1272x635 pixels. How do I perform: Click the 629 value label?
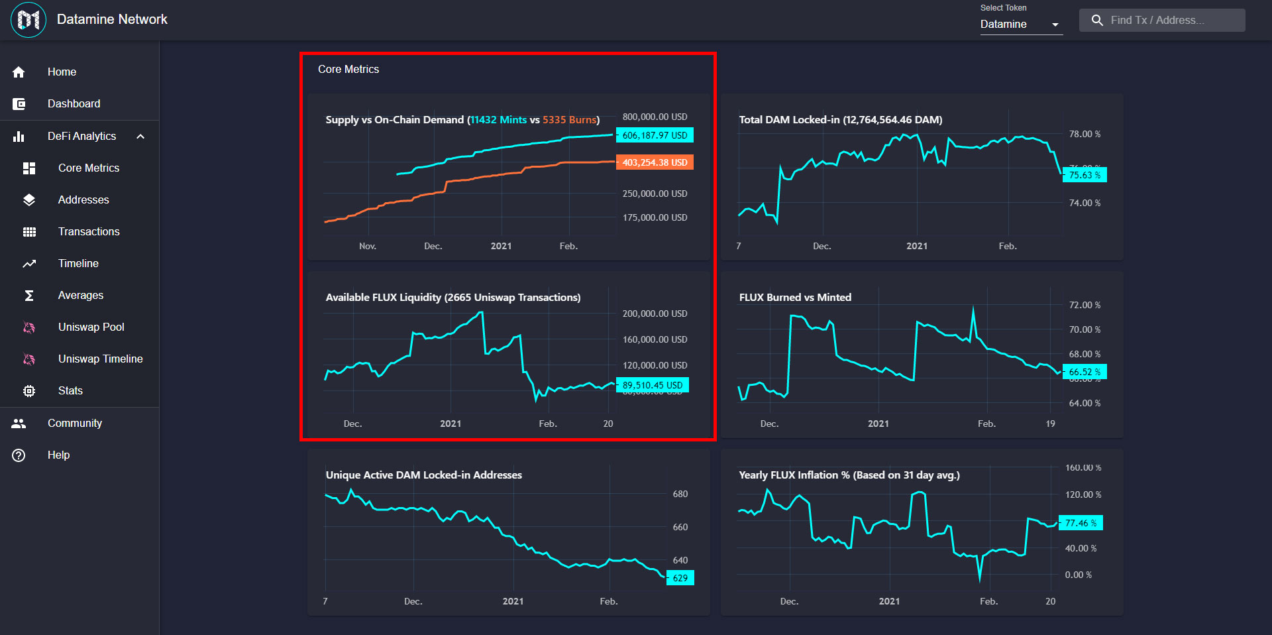coord(680,578)
